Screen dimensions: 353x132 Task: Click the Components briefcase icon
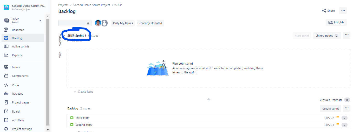pyautogui.click(x=6, y=76)
